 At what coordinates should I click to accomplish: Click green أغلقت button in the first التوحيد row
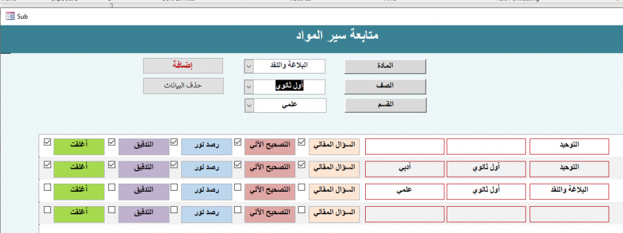click(79, 146)
